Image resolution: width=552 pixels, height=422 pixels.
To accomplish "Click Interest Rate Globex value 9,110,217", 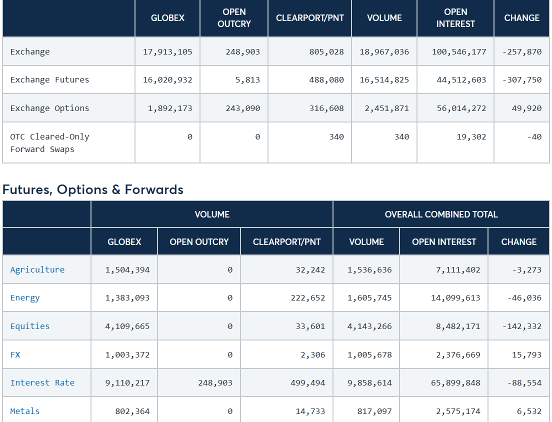I will 127,383.
